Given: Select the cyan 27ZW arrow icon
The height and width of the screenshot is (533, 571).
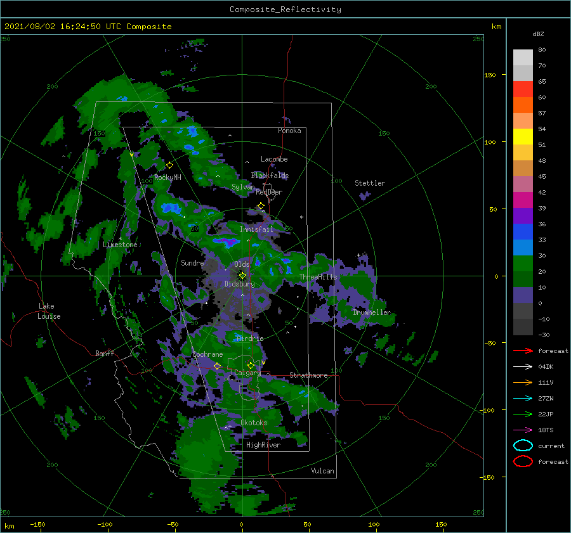Looking at the screenshot, I should 523,399.
